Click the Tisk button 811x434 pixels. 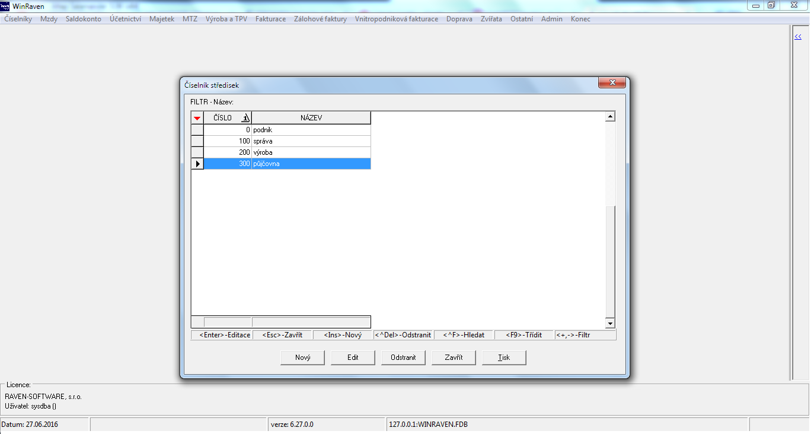(x=504, y=358)
